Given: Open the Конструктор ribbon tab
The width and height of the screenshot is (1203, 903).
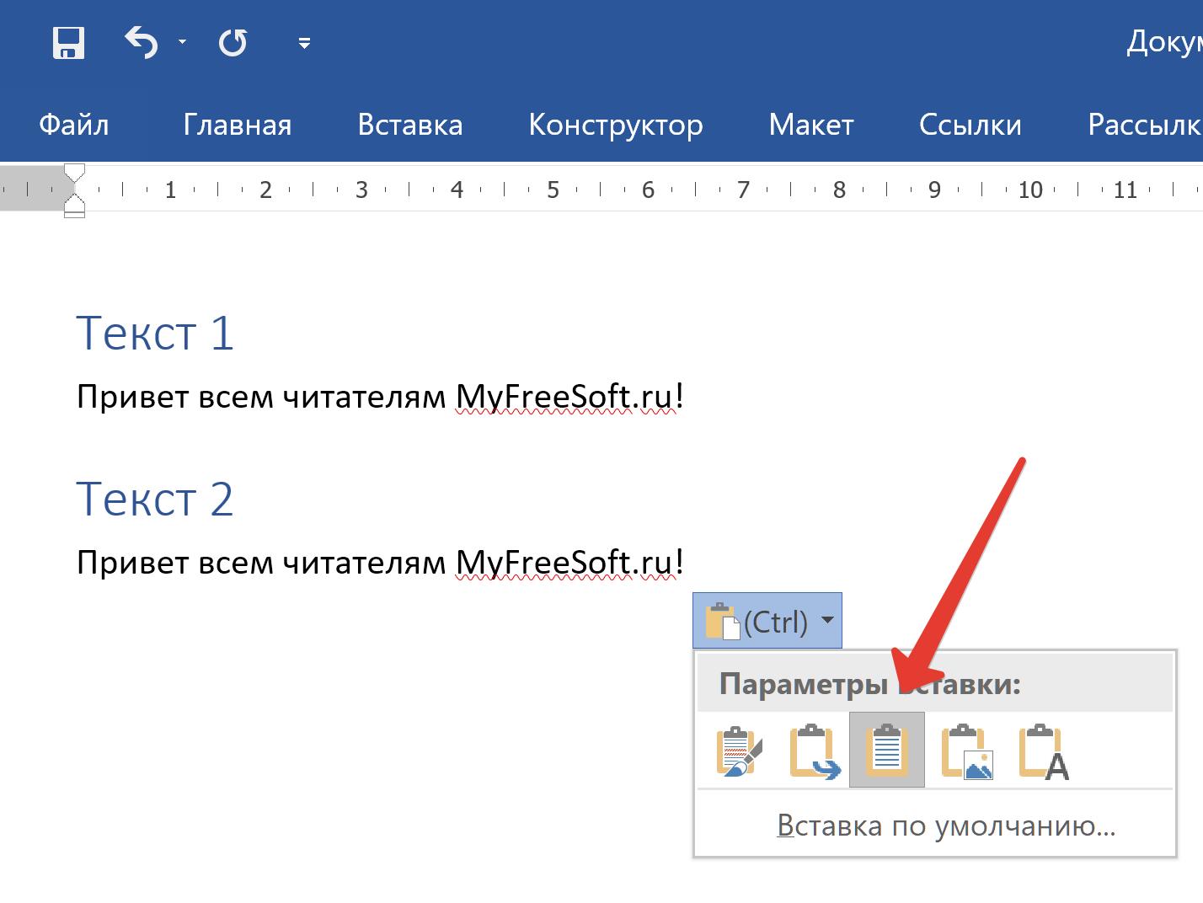Looking at the screenshot, I should click(x=616, y=125).
